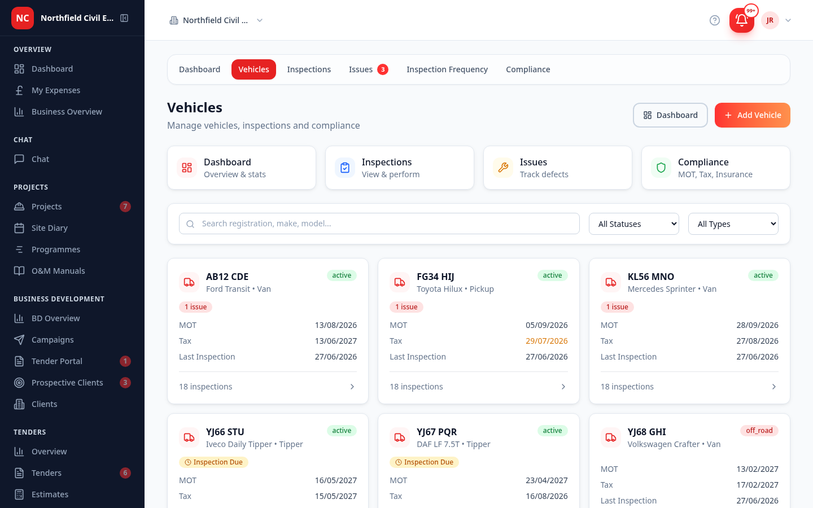
Task: Click the outlined Dashboard button
Action: point(670,115)
